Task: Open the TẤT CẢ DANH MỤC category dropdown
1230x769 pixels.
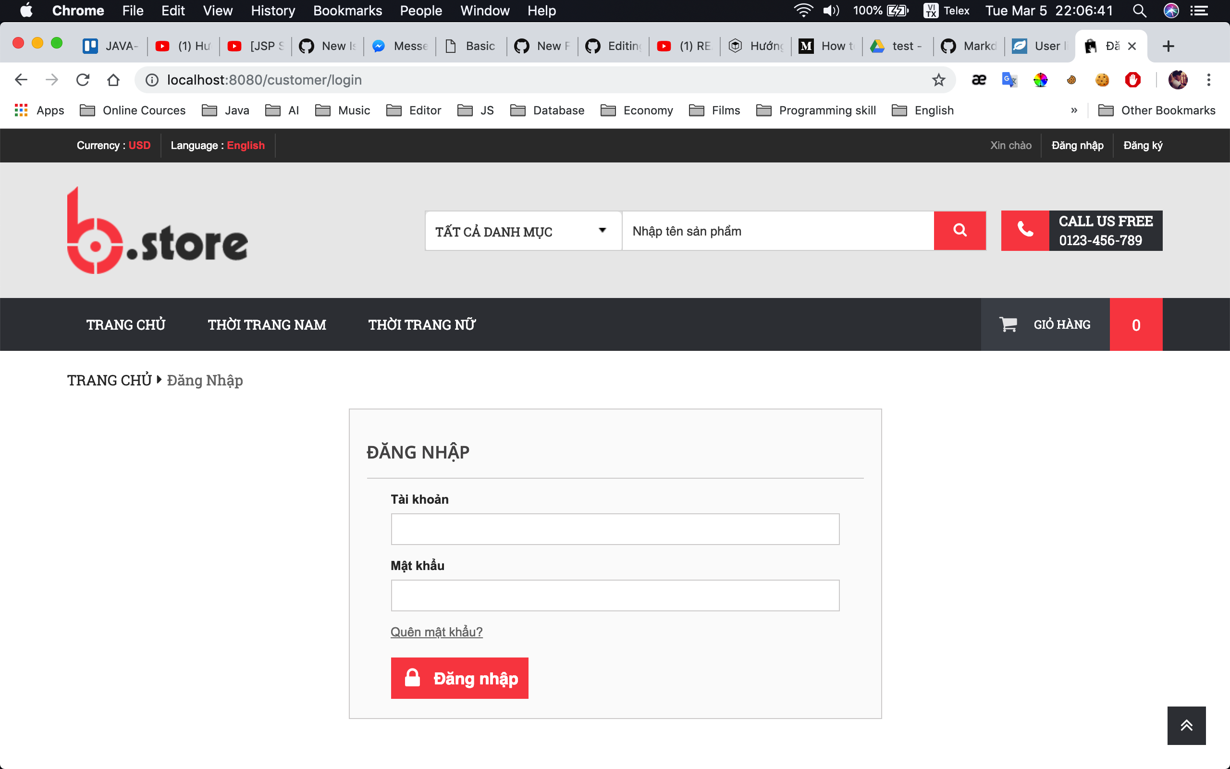Action: 522,230
